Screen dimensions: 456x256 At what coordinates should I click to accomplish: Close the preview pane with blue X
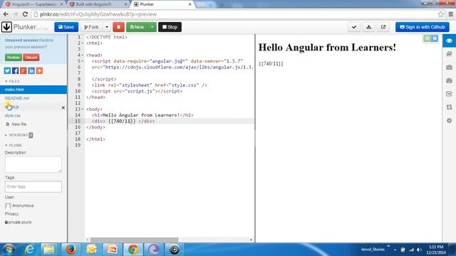click(435, 38)
